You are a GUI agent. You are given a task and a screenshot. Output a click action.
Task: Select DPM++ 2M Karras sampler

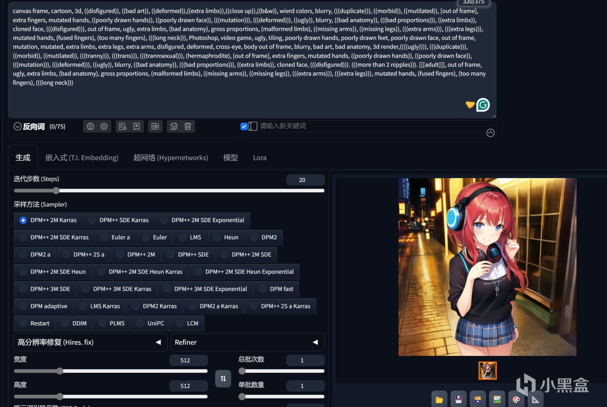[x=48, y=220]
